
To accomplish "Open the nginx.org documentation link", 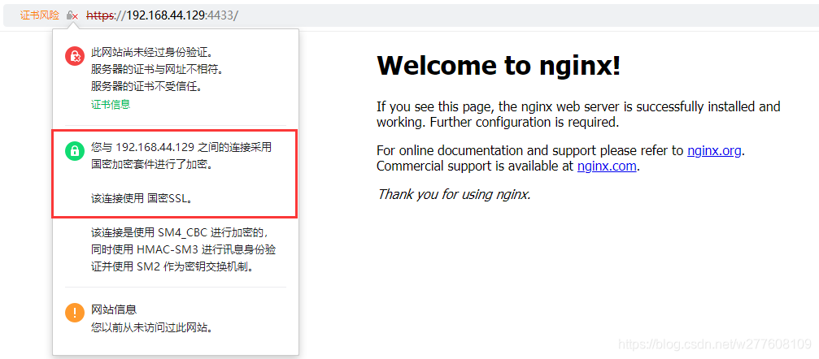I will [715, 151].
